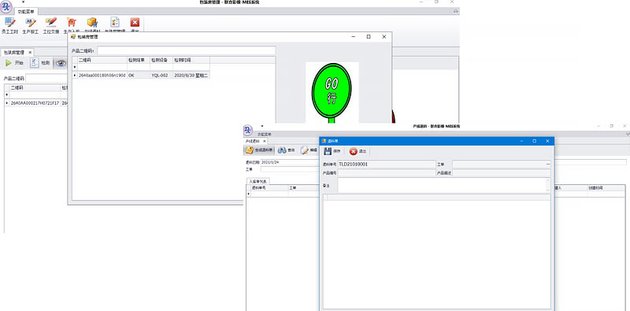Focus the 产品二维码 input in popup window

click(187, 50)
